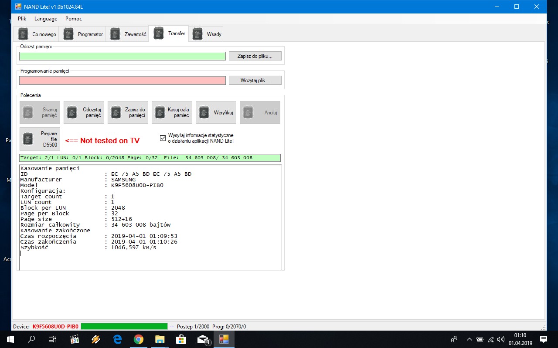The image size is (558, 348).
Task: Click the battery icon in system tray
Action: click(x=480, y=339)
